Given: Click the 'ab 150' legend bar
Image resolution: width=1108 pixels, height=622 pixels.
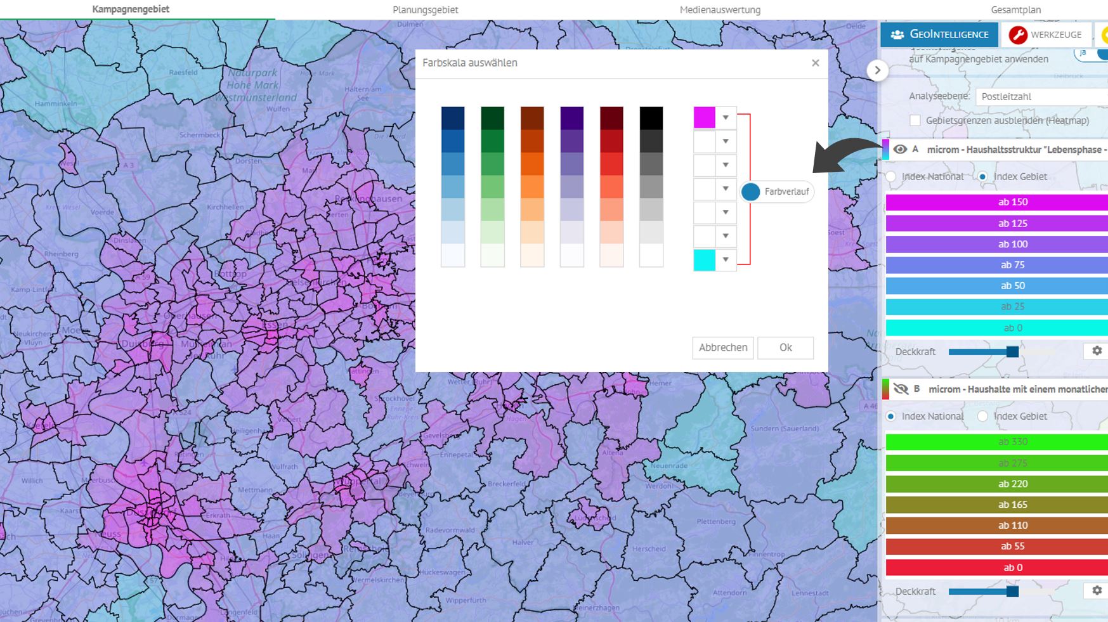Looking at the screenshot, I should [996, 202].
